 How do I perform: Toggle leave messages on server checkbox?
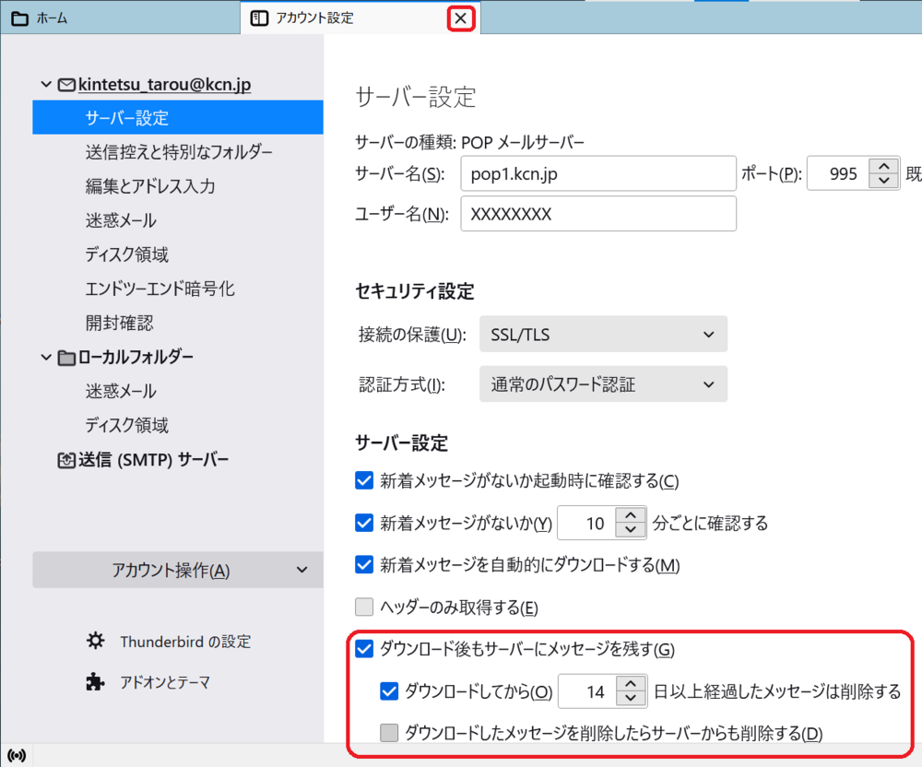tap(364, 649)
